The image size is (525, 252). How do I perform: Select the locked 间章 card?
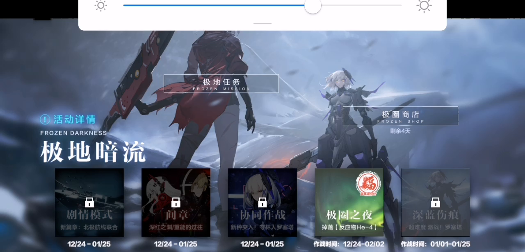click(x=176, y=202)
